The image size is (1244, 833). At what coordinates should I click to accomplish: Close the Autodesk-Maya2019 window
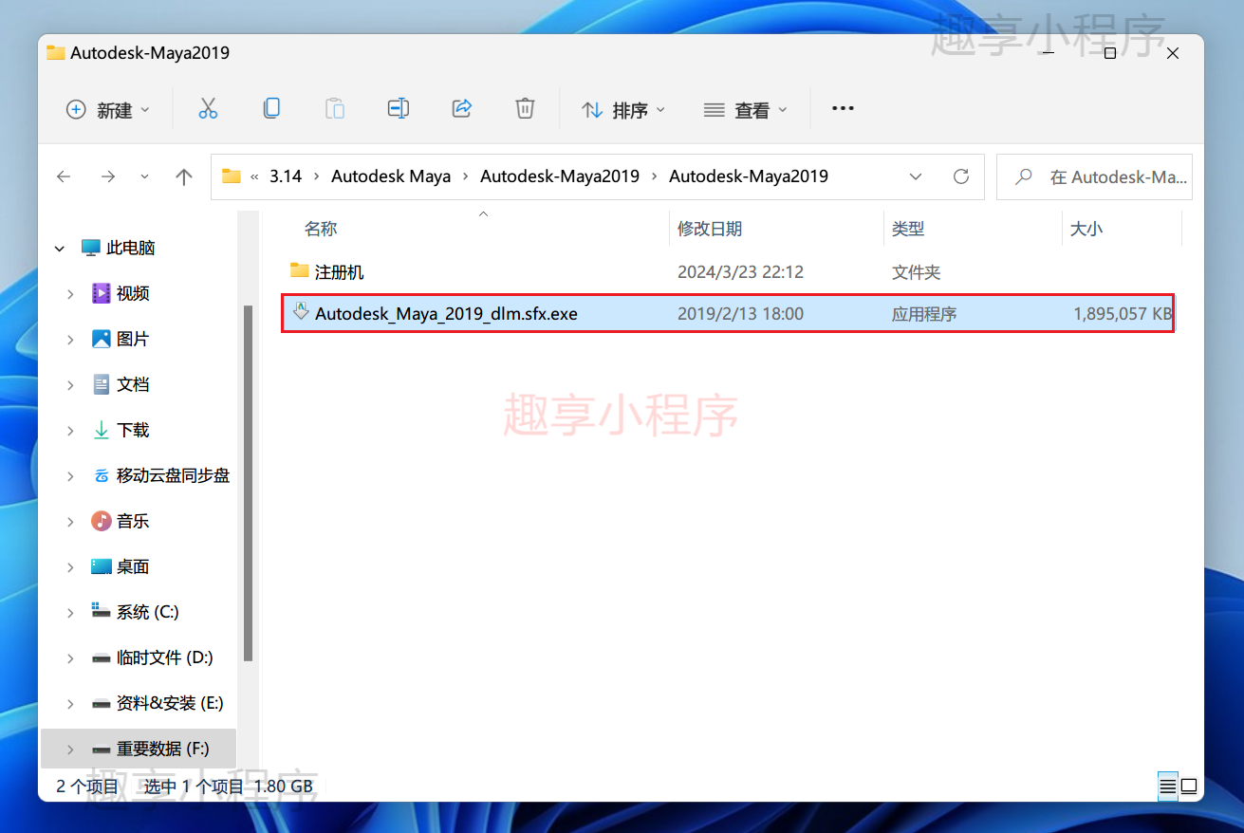click(x=1173, y=53)
